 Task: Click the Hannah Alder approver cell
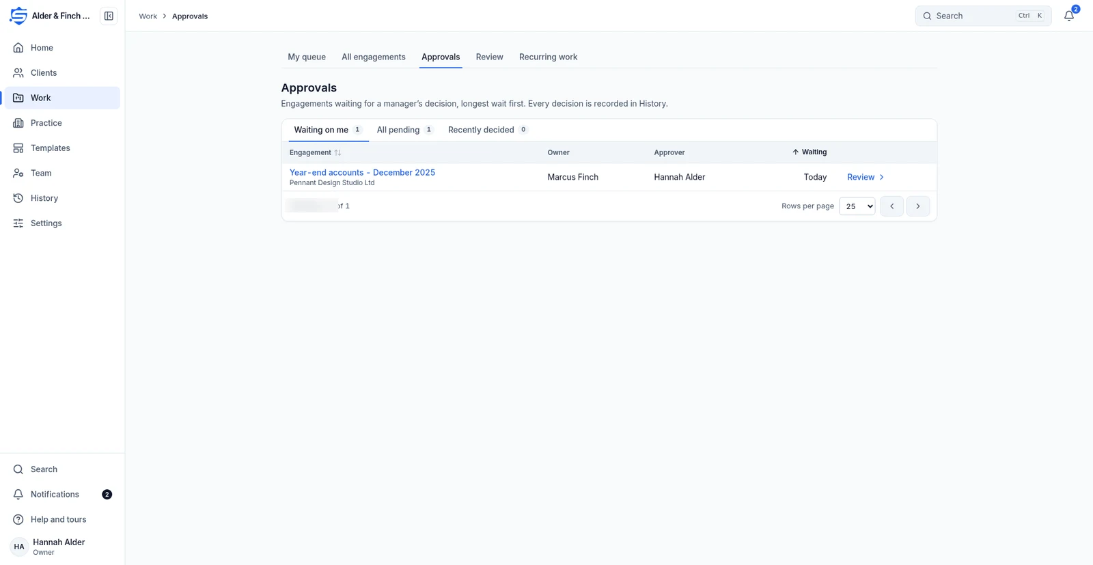coord(679,177)
